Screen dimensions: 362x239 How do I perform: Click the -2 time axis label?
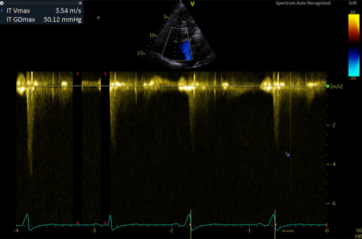tap(171, 231)
